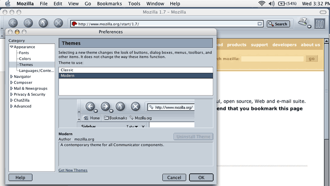Click the main browser URL address field
Image resolution: width=330 pixels, height=186 pixels.
click(x=167, y=24)
